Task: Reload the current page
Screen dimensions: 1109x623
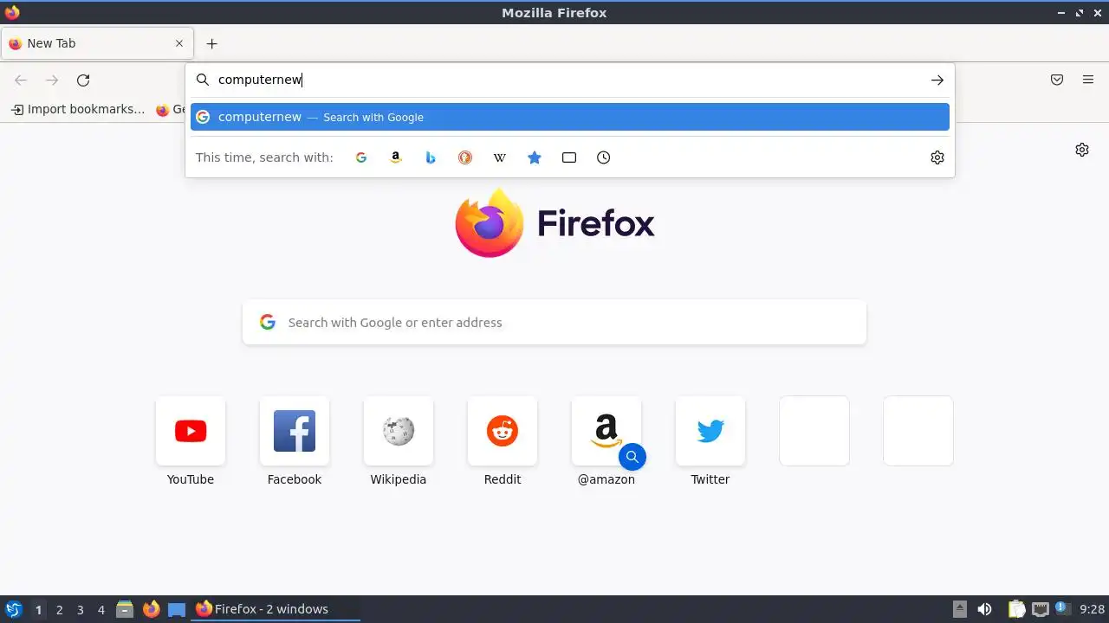Action: pyautogui.click(x=83, y=80)
